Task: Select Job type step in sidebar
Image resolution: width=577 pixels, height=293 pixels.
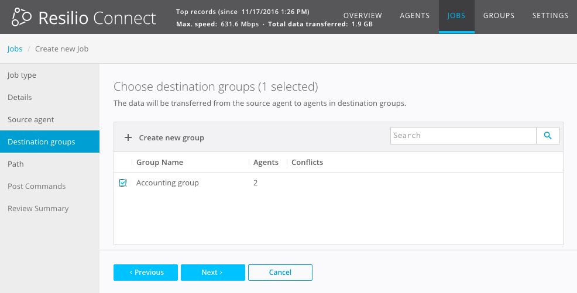Action: pyautogui.click(x=22, y=75)
